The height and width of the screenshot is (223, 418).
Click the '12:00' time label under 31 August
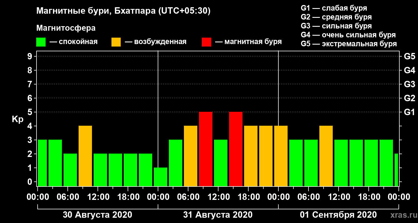[218, 197]
